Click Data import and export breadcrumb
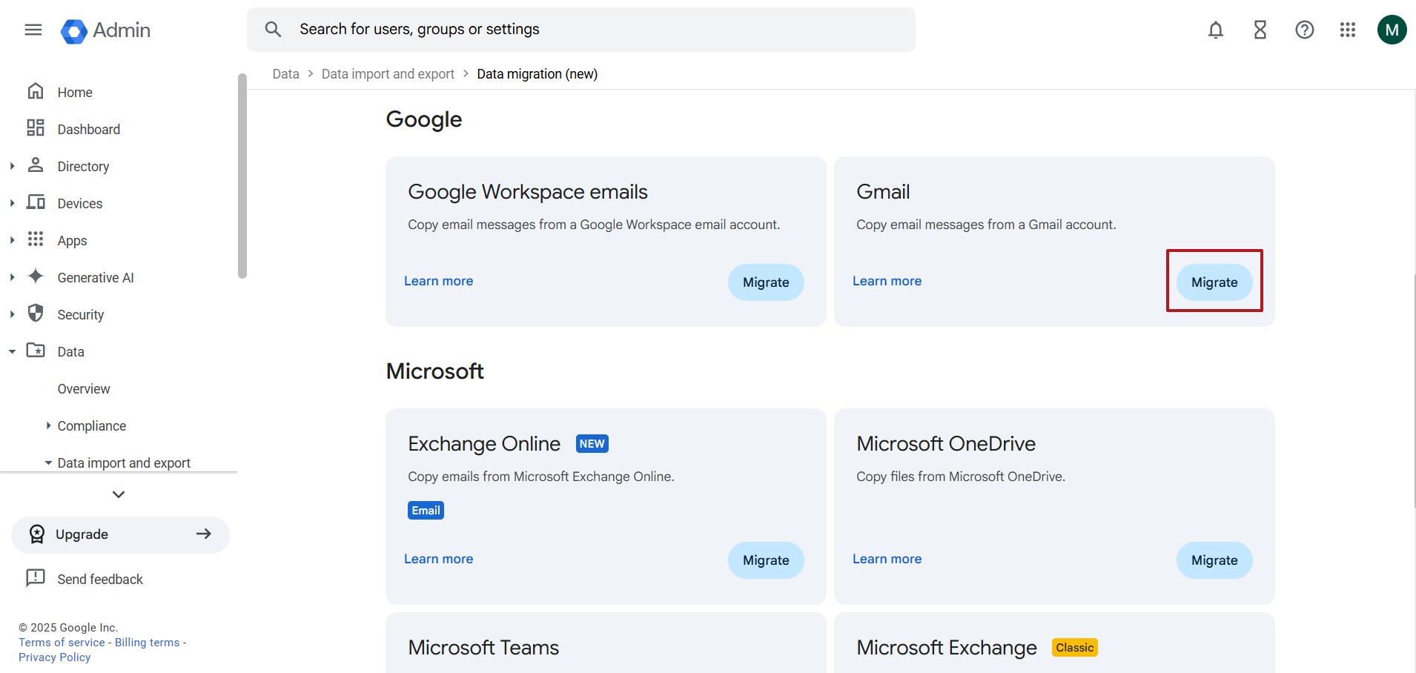 tap(388, 74)
